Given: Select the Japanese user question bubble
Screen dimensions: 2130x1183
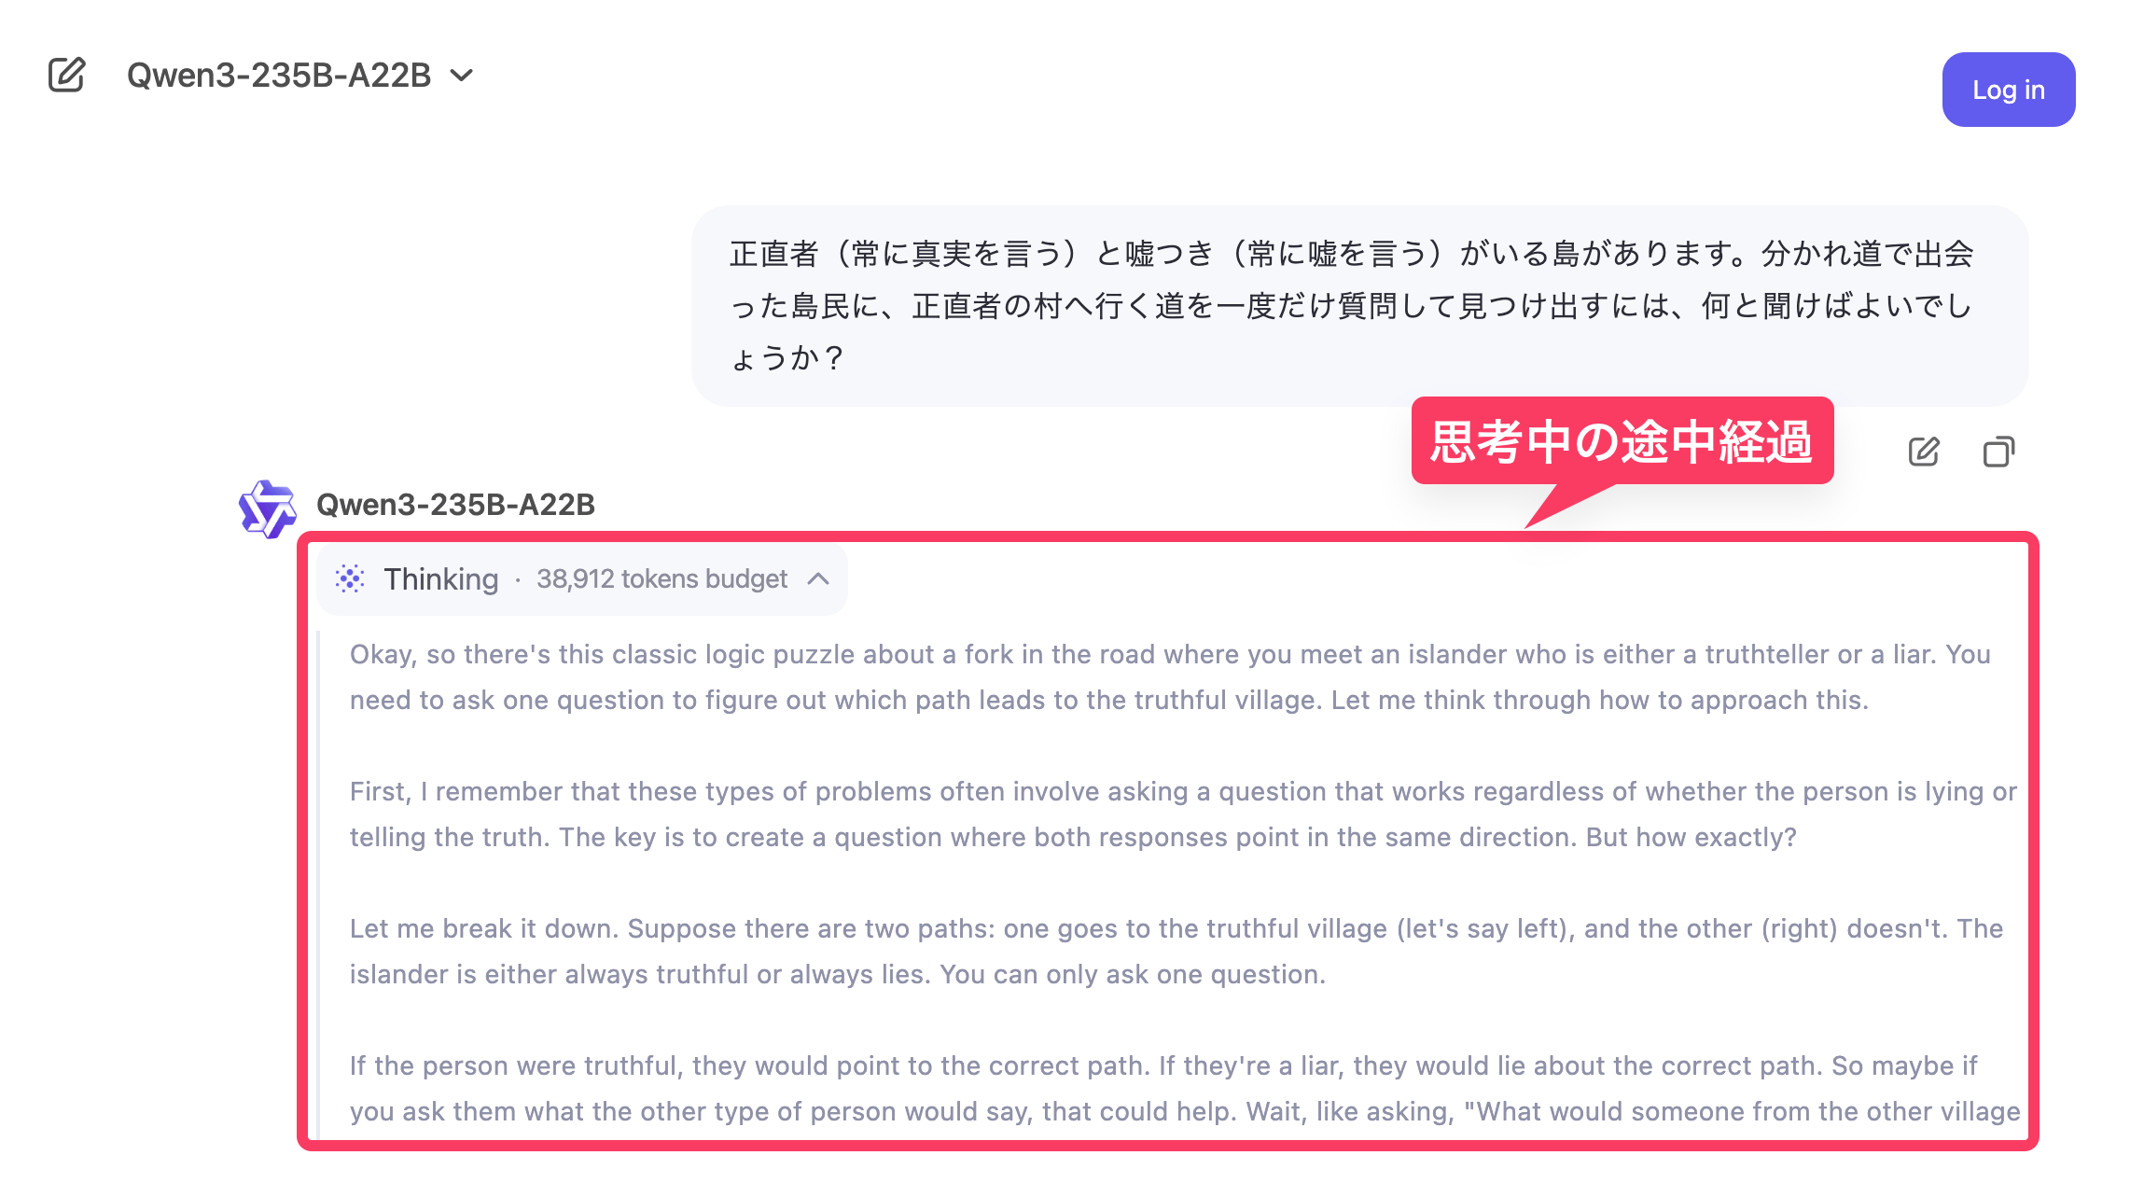Looking at the screenshot, I should [1359, 306].
